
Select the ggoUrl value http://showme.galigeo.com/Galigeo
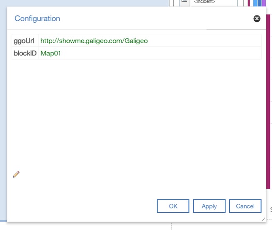click(94, 41)
